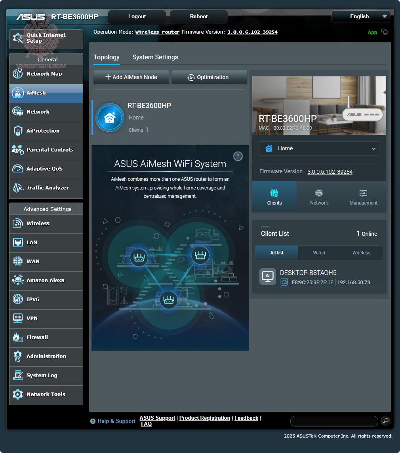Screen dimensions: 400x453
Task: Open the Feedback link
Action: pos(246,418)
